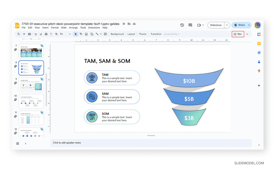The image size is (275, 170).
Task: Open Contacts in the side panel
Action: click(259, 62)
